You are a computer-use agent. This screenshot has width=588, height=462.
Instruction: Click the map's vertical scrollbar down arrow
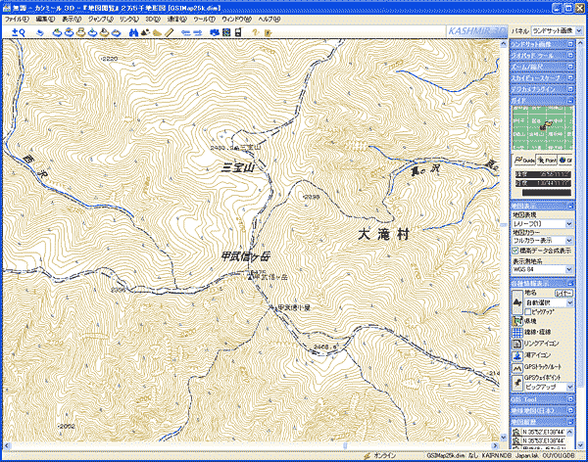pyautogui.click(x=504, y=438)
